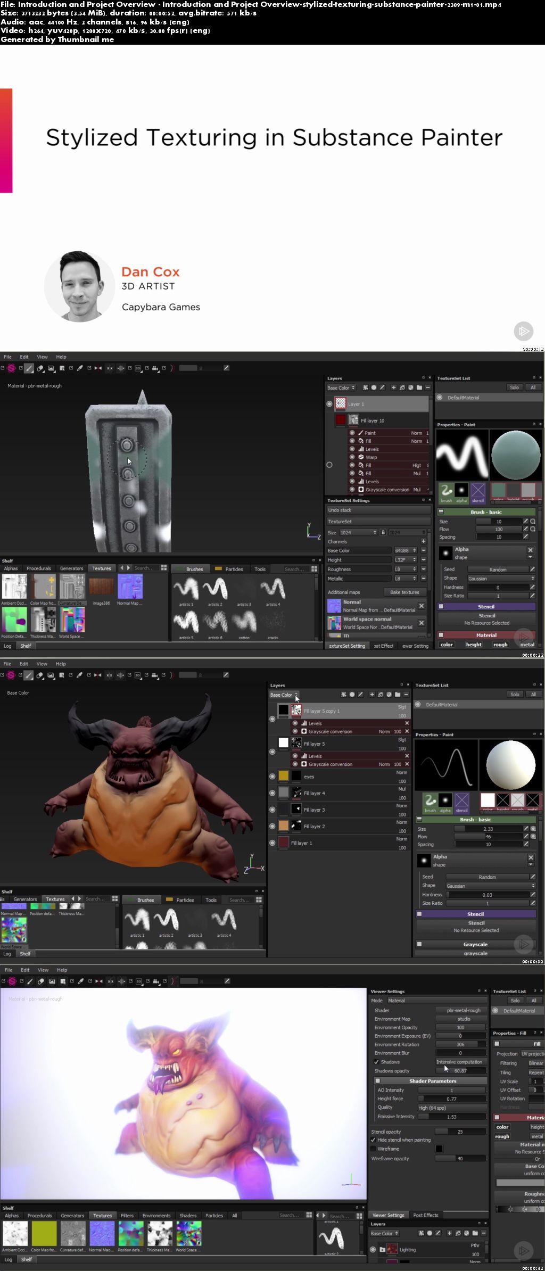Click the camera icon in the Base Color demon frame

[155, 675]
